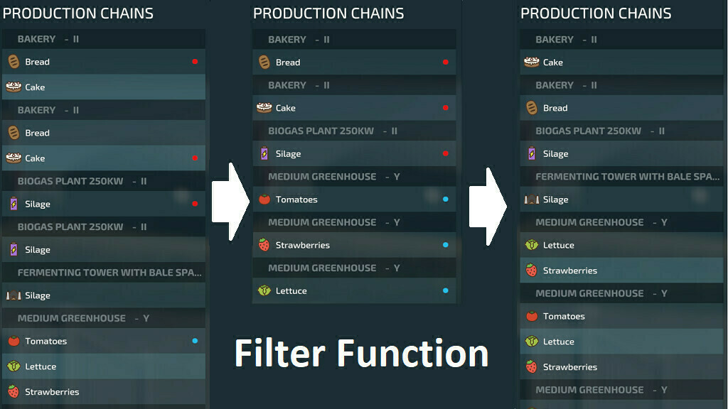The height and width of the screenshot is (409, 728).
Task: Click the Tomatoes icon in the left panel
Action: click(14, 341)
